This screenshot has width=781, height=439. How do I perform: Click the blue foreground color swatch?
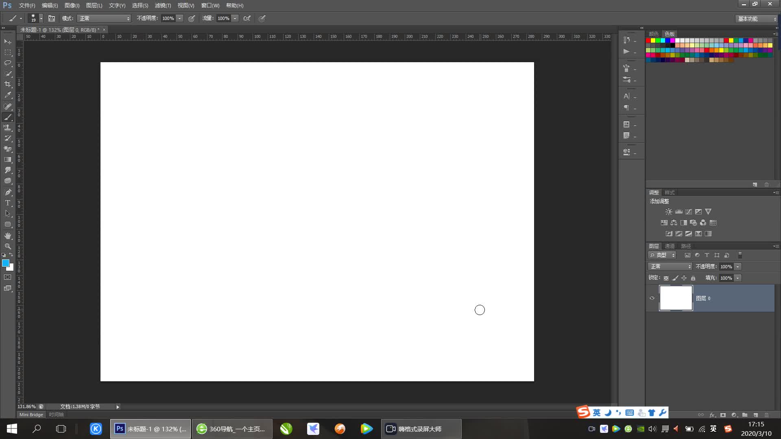6,263
